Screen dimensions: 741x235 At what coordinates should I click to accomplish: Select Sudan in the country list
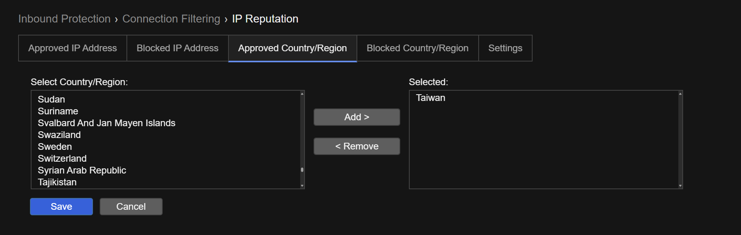(52, 99)
